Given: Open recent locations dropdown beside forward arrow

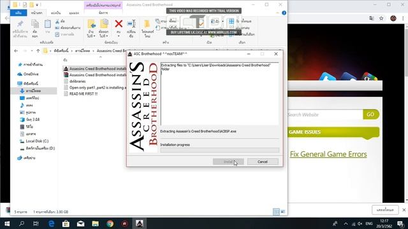Looking at the screenshot, I should 32,51.
